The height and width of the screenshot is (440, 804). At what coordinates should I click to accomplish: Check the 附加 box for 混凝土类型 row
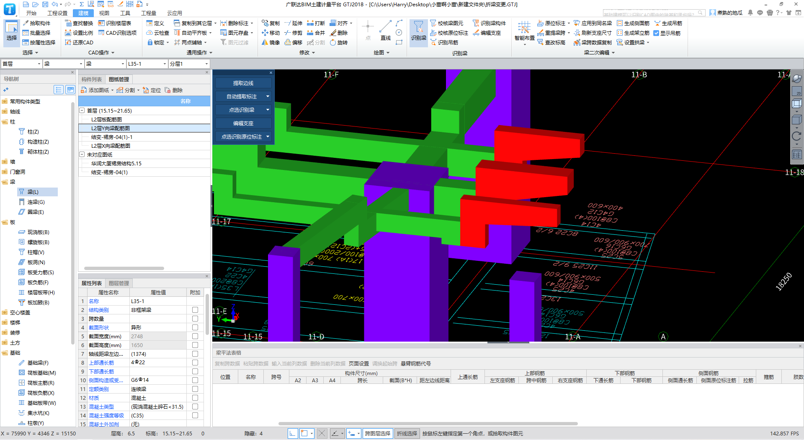point(195,407)
